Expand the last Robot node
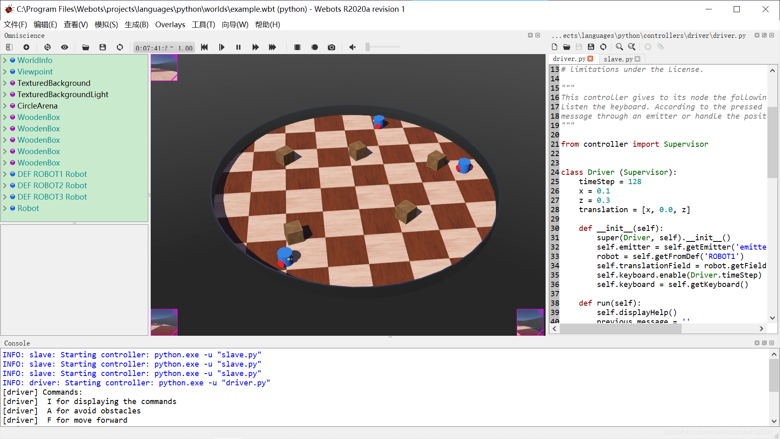 coord(5,208)
